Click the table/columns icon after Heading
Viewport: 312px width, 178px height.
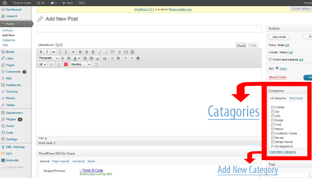click(x=96, y=65)
